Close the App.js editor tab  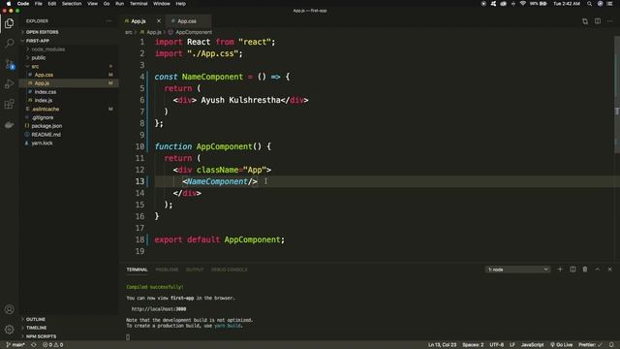coord(159,21)
